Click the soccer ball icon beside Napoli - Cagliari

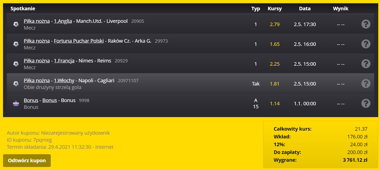click(16, 84)
